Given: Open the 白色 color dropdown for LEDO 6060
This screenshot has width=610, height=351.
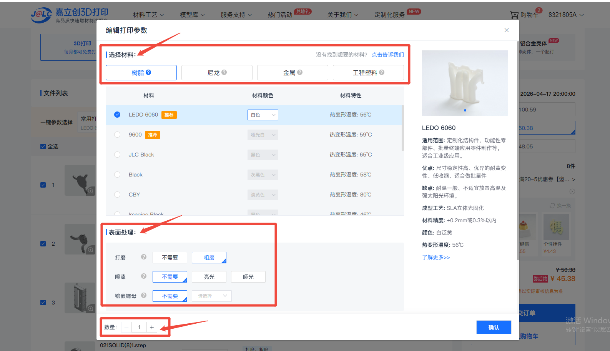Looking at the screenshot, I should [263, 115].
